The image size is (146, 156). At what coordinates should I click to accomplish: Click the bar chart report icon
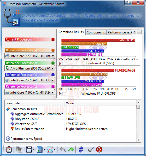pyautogui.click(x=40, y=149)
